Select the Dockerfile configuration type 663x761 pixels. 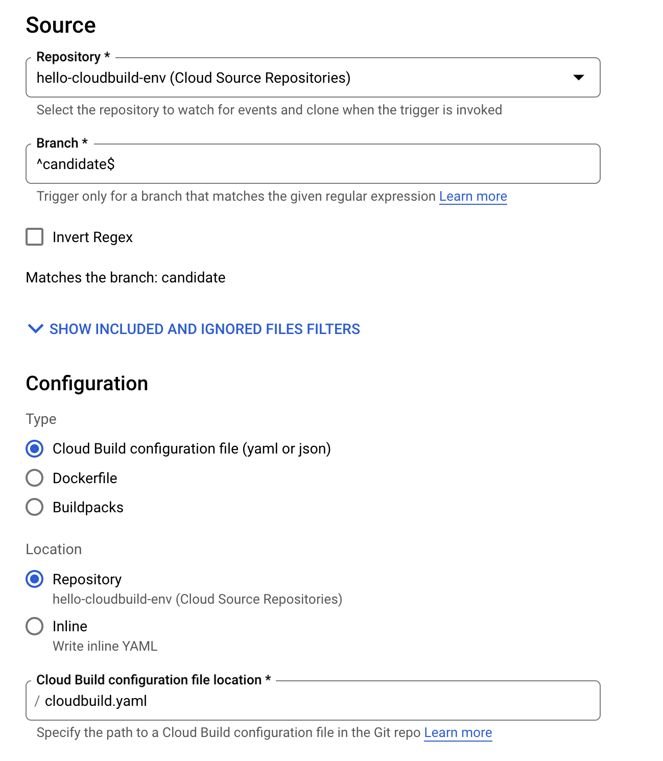(x=35, y=478)
